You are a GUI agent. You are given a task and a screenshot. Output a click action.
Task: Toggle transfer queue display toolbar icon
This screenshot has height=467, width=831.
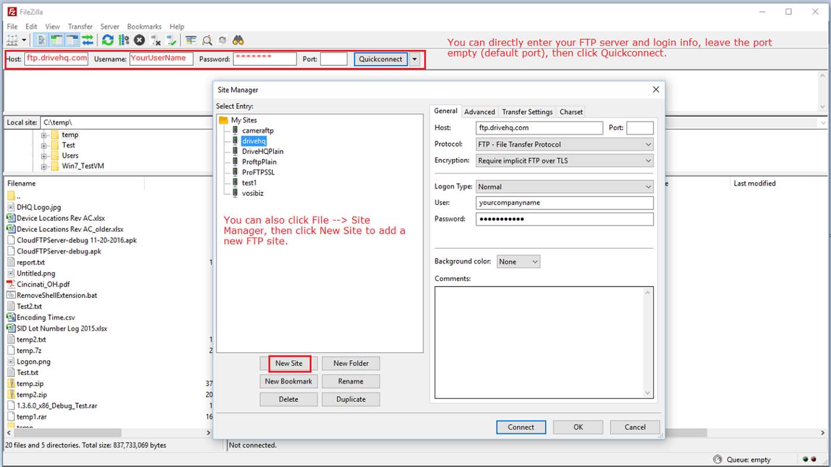87,40
